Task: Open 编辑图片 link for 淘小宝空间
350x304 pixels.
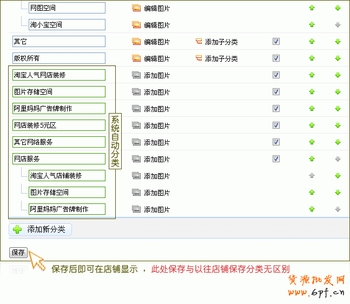Action: [x=156, y=25]
